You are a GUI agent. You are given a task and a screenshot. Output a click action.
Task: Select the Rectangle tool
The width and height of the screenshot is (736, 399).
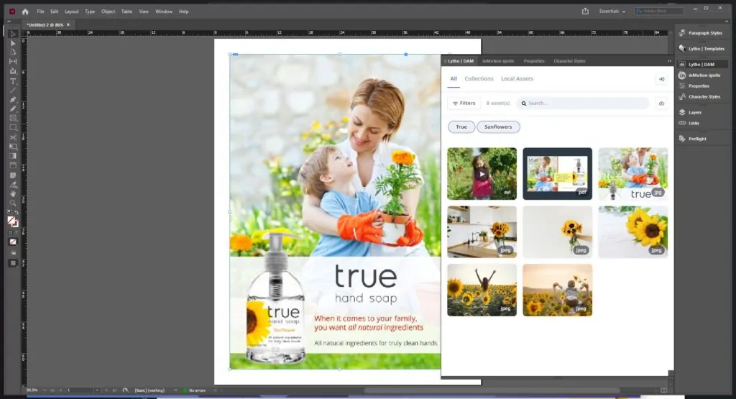[x=13, y=128]
